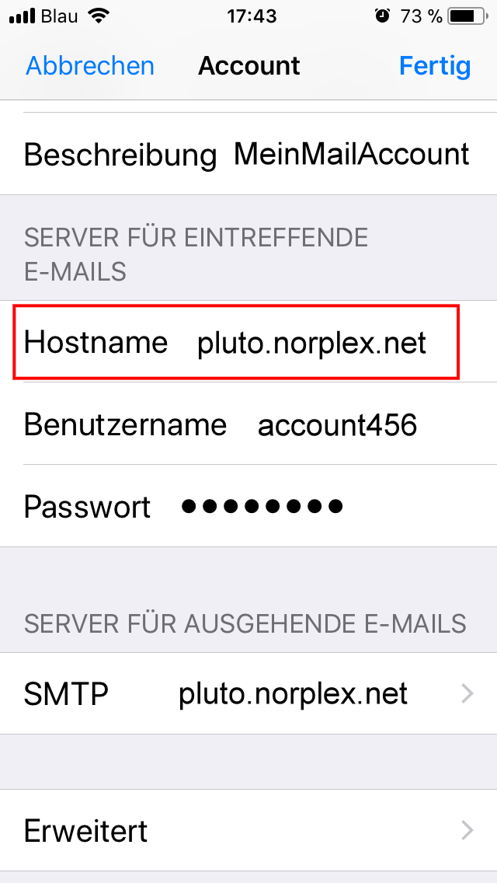Open SMTP server chevron arrow

[467, 694]
